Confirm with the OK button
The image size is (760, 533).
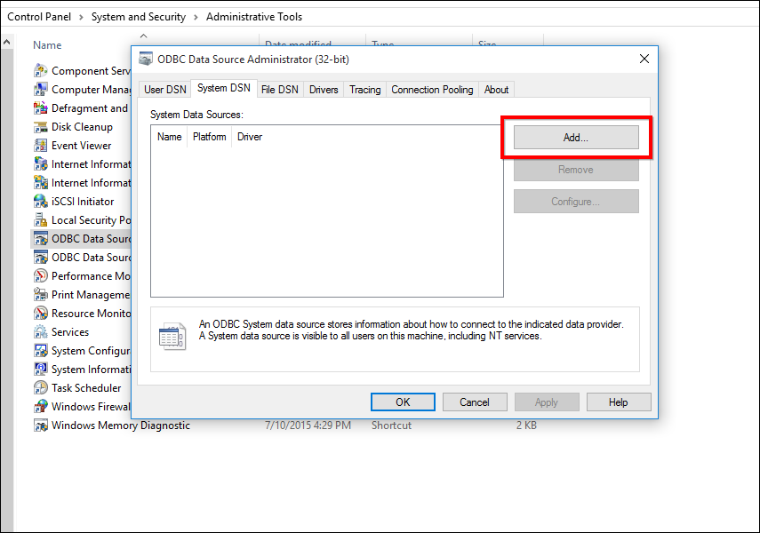coord(403,402)
